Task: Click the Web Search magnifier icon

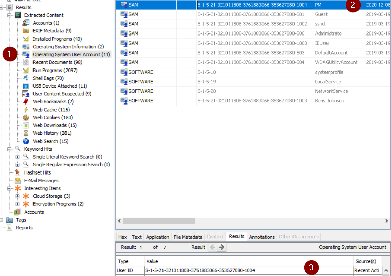Action: click(x=26, y=141)
